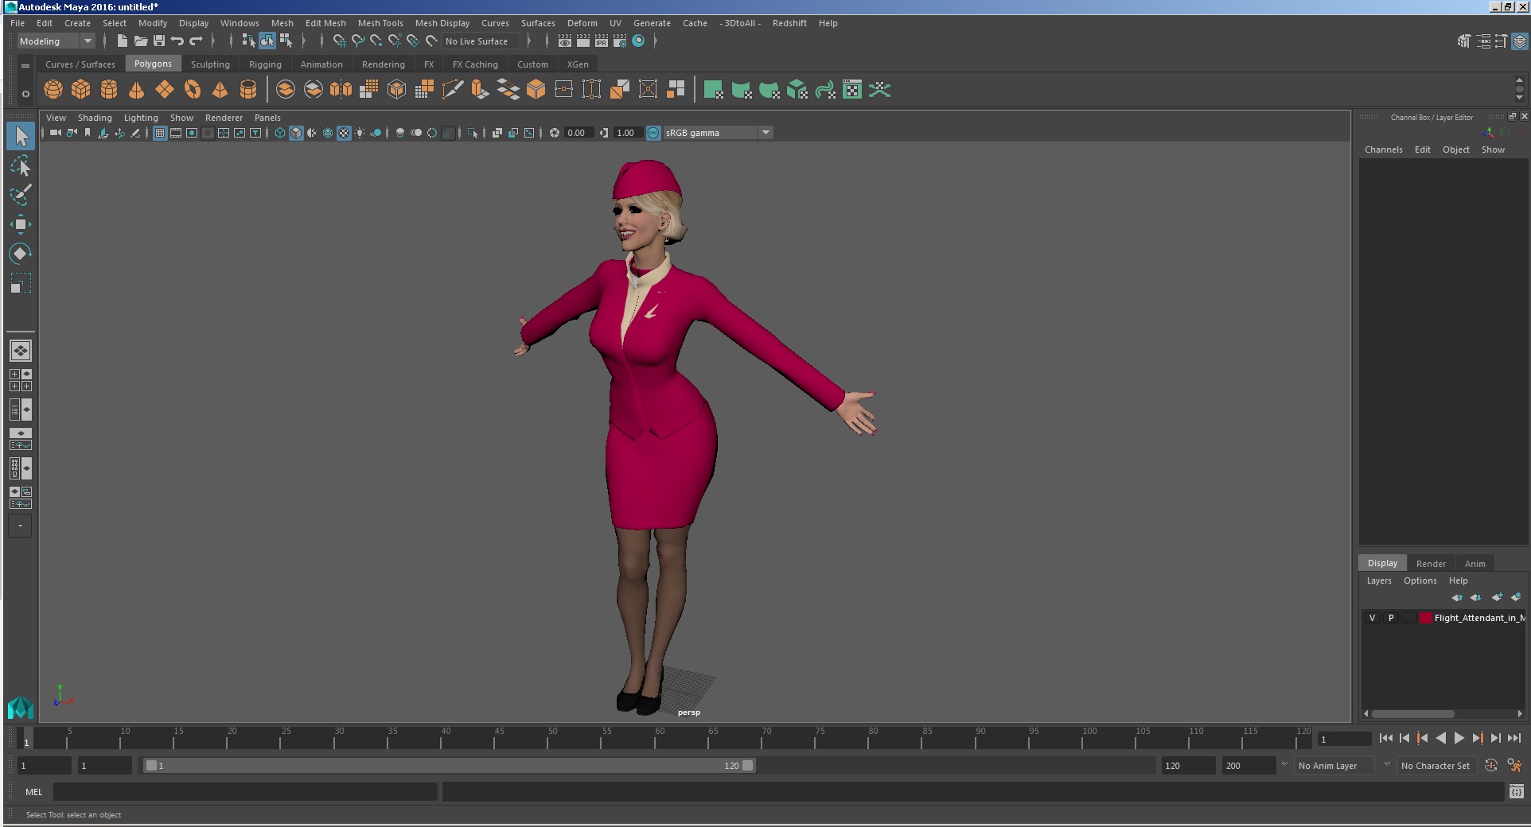Activate the Select tool arrow

[x=21, y=136]
